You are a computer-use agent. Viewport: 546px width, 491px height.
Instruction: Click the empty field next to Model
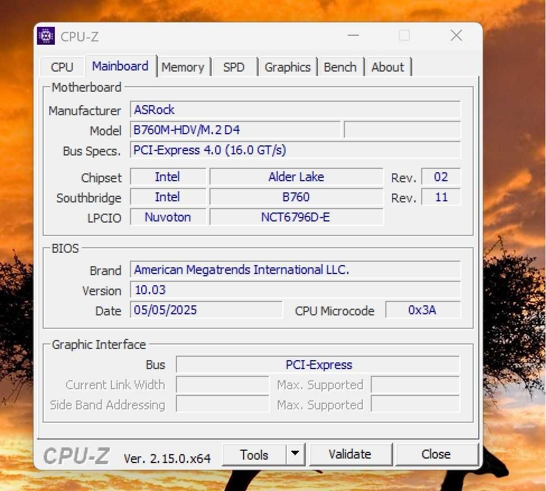(x=402, y=130)
